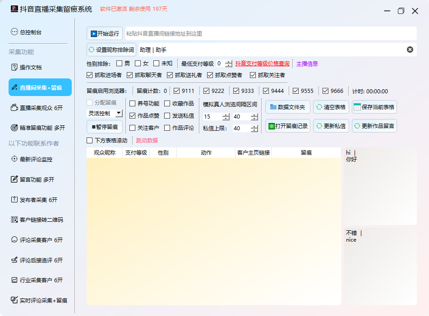Click the blue play icon on 开始运行
The image size is (429, 316).
tap(94, 34)
